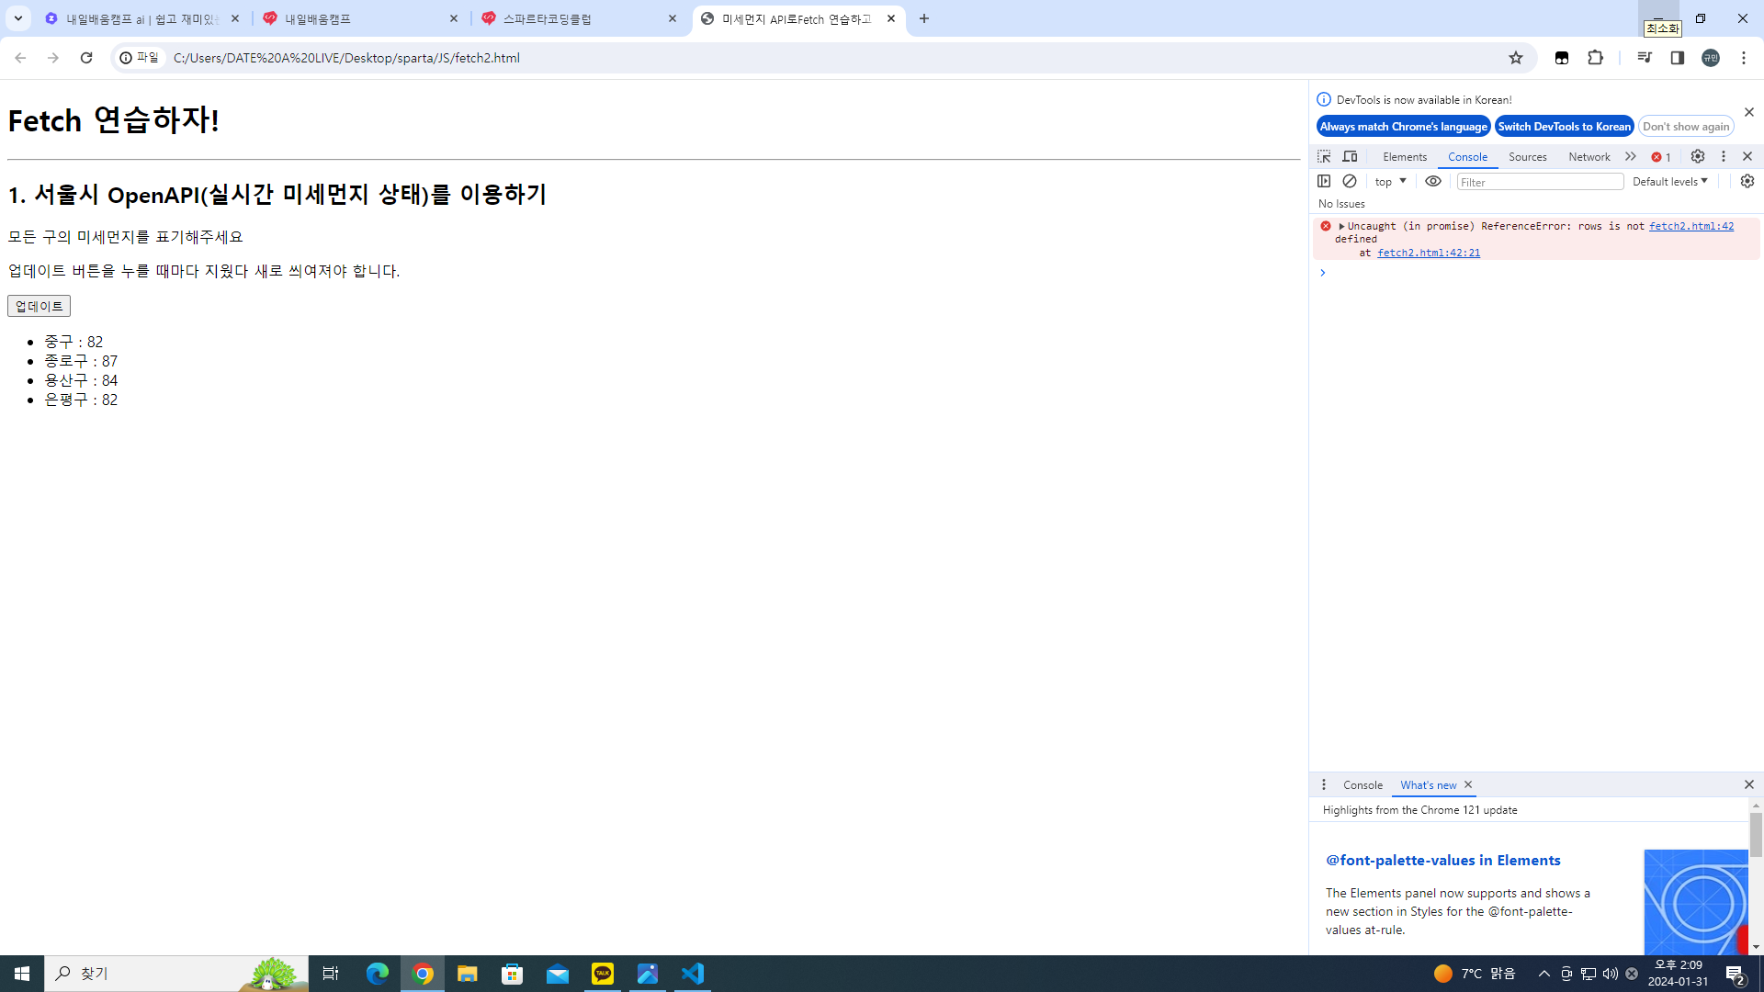Open DevTools settings gear
The height and width of the screenshot is (992, 1764).
click(1698, 156)
